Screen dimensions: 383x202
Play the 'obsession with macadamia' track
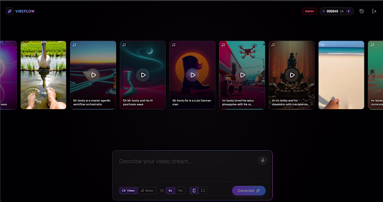click(x=292, y=75)
